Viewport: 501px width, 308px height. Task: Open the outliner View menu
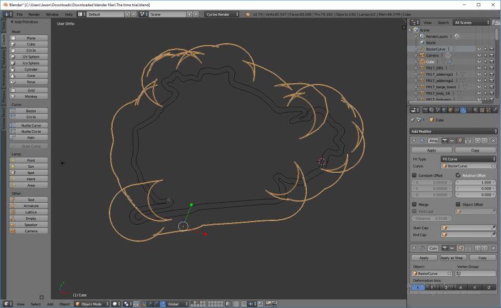coord(427,23)
